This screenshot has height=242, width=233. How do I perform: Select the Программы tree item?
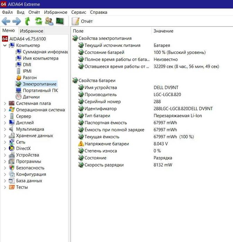pyautogui.click(x=29, y=161)
